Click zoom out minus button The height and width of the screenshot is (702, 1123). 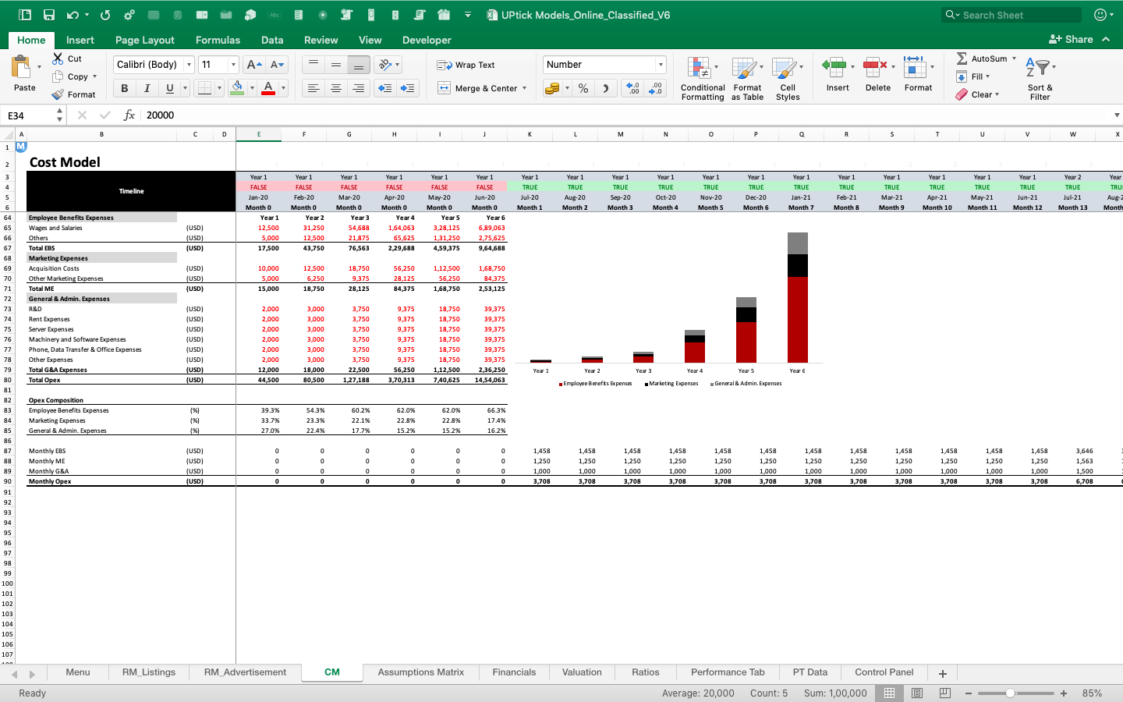[x=969, y=693]
